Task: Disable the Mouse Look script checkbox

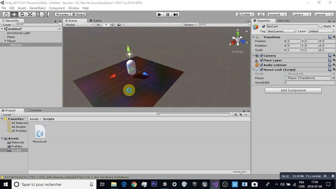Action: (261, 70)
